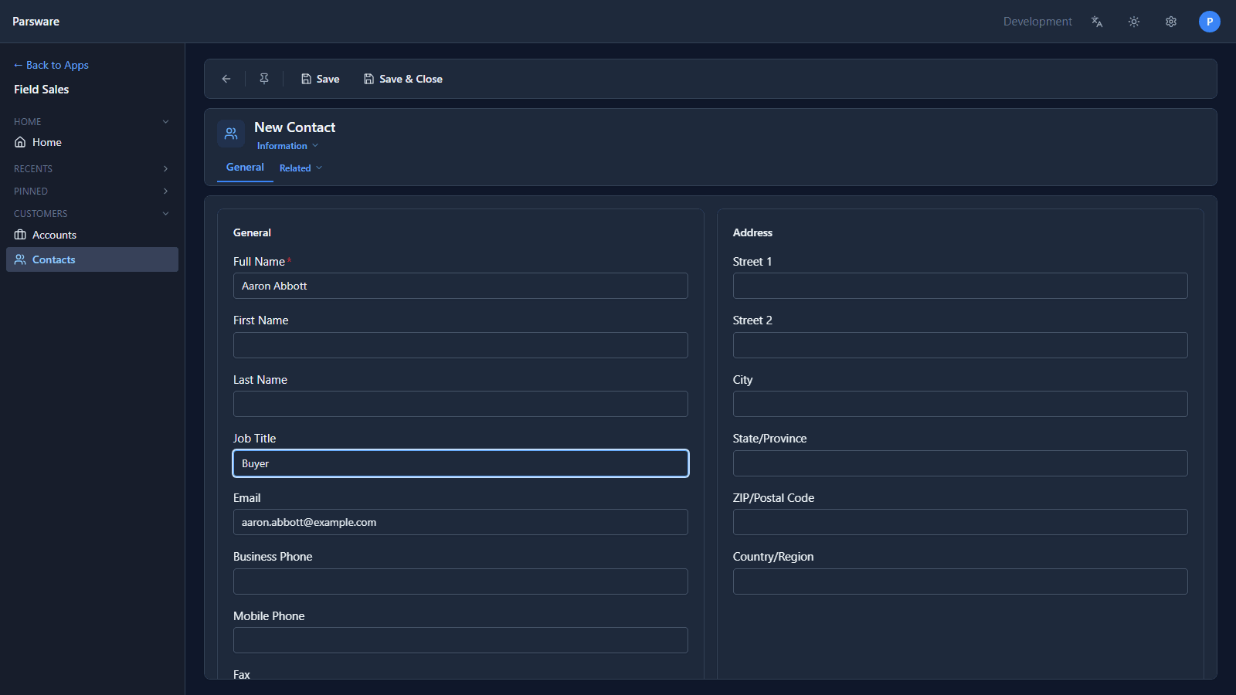This screenshot has width=1236, height=695.
Task: Focus the Last Name field
Action: click(x=460, y=404)
